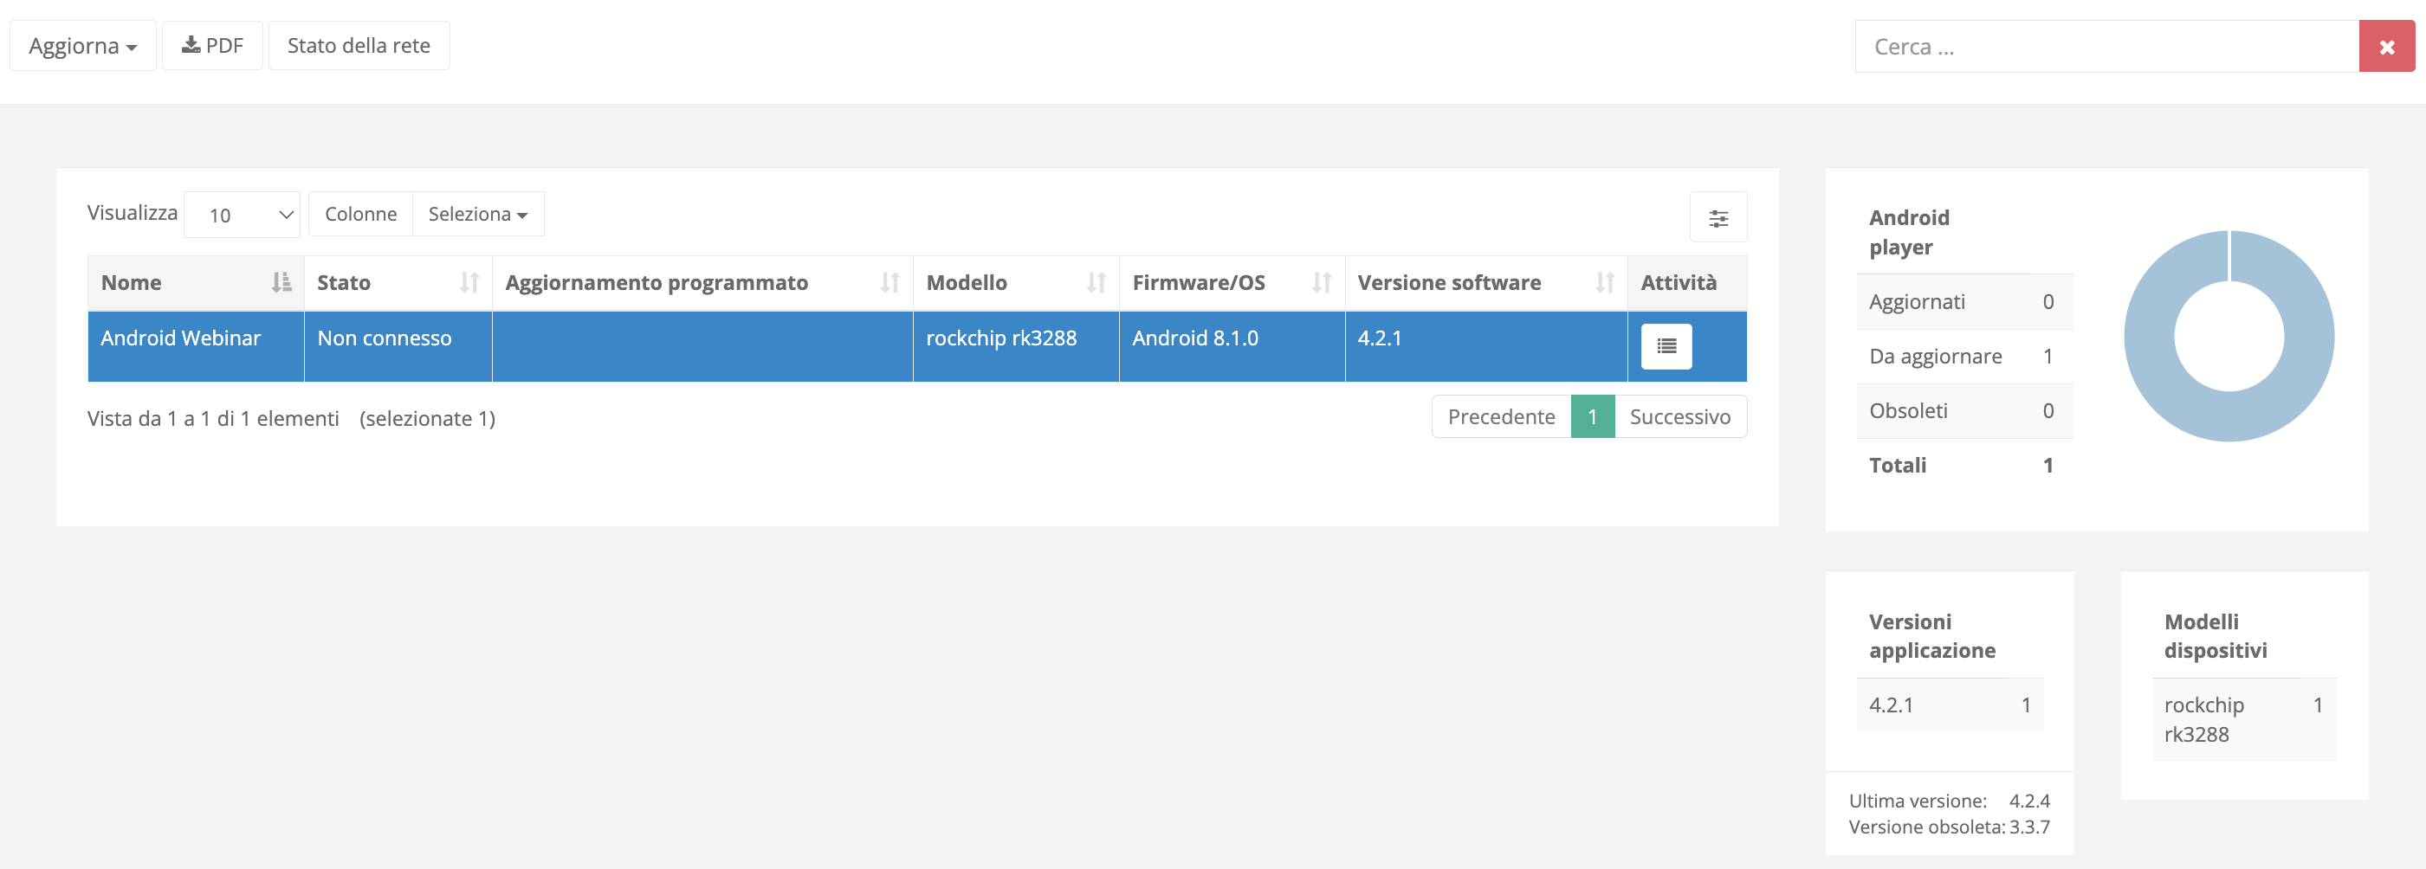The image size is (2426, 869).
Task: Open the Colonne visibility menu
Action: 360,215
